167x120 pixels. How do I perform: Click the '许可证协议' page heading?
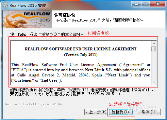coord(65,15)
